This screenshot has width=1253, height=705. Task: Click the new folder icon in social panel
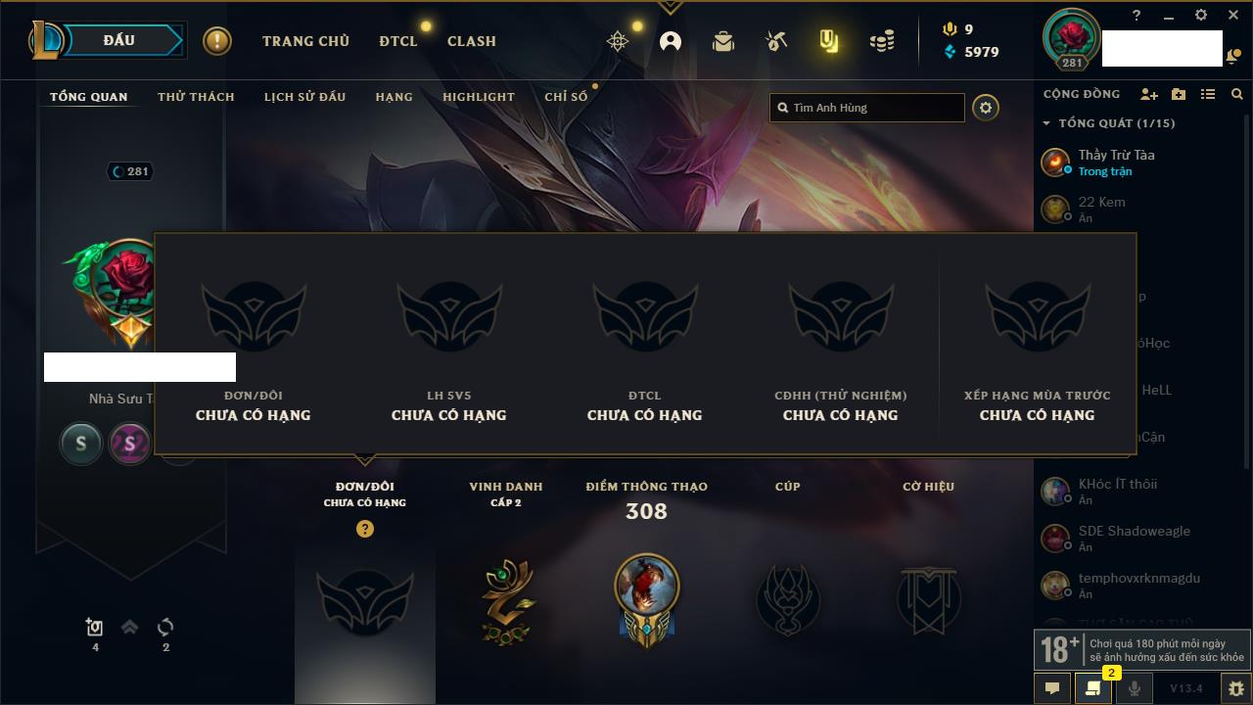[1179, 95]
